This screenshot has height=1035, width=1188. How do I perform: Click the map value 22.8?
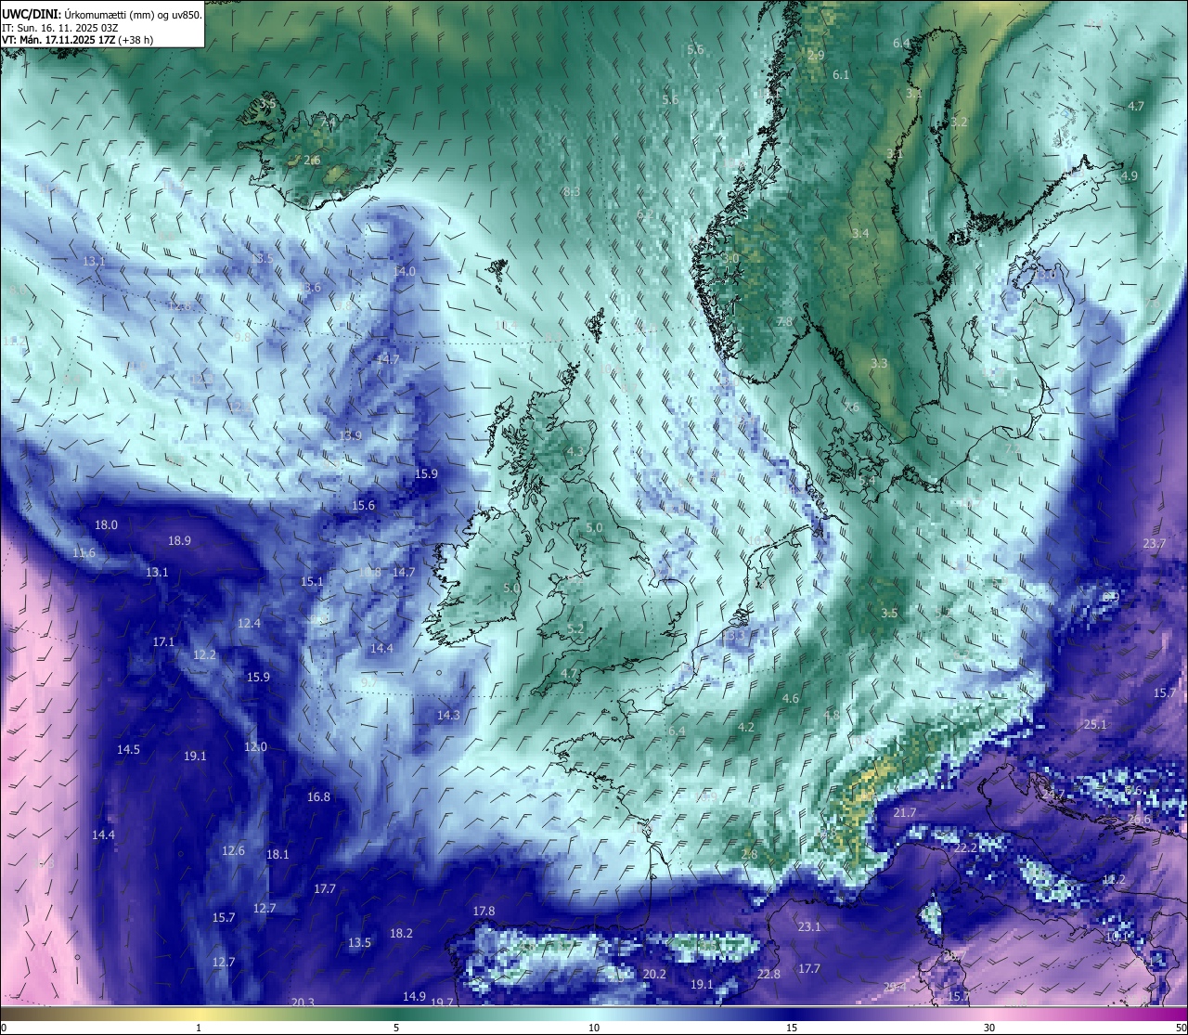[x=768, y=974]
